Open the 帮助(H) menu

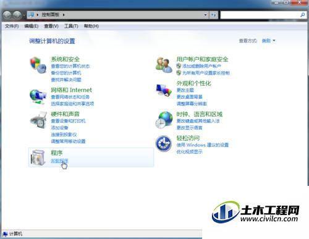coord(91,26)
